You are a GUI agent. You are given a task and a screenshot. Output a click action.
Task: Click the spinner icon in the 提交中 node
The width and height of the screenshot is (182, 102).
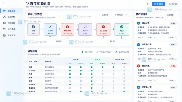tap(85, 27)
